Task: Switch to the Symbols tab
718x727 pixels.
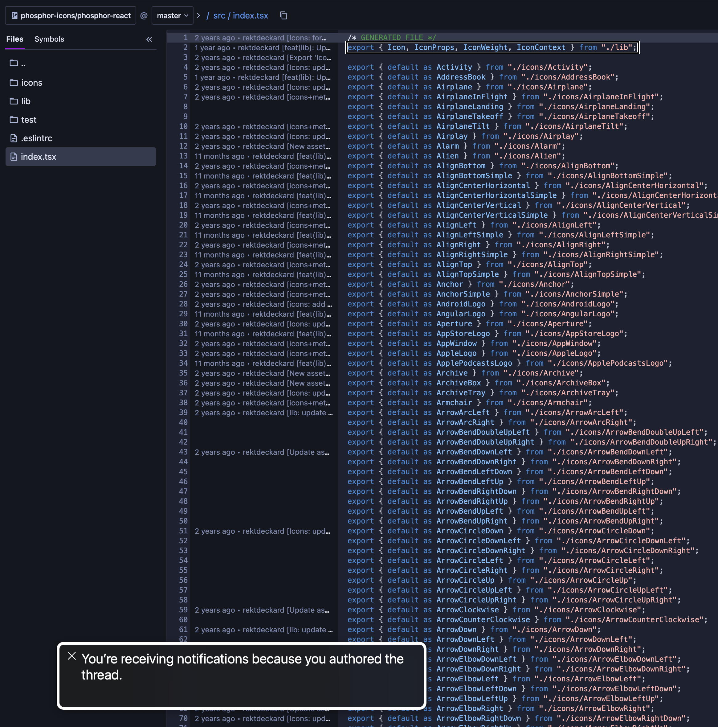Action: (49, 39)
